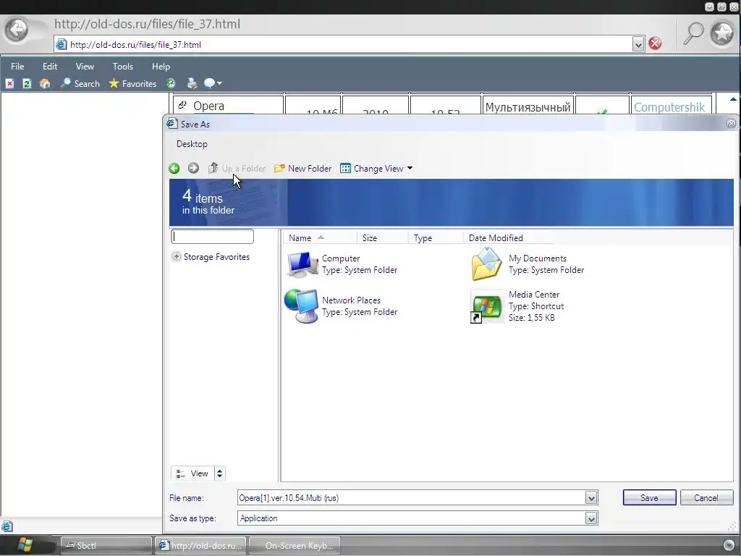Click the page scrollbar up arrow
The width and height of the screenshot is (741, 556).
(x=733, y=99)
